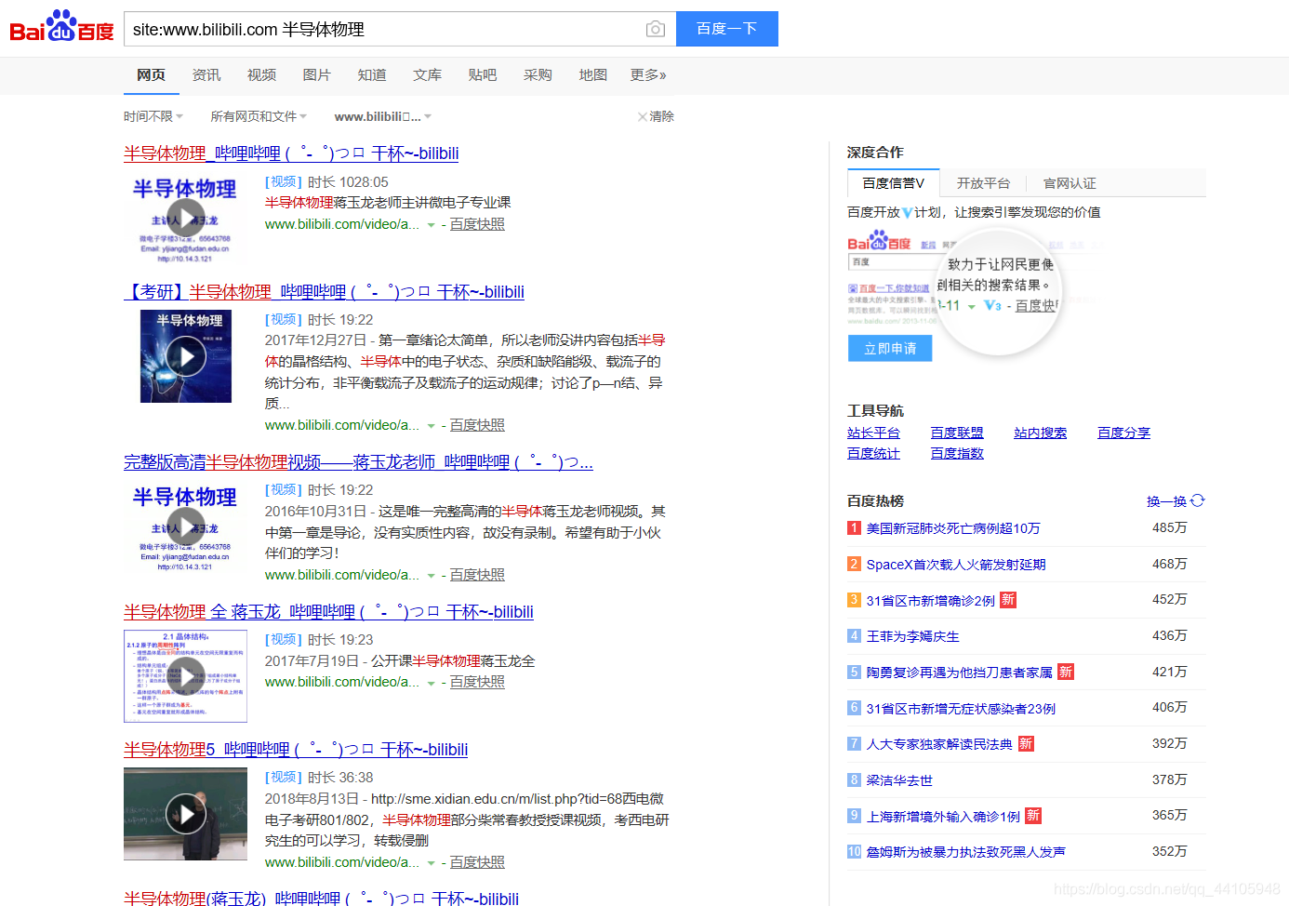Switch to the 视频 tab

[x=261, y=74]
